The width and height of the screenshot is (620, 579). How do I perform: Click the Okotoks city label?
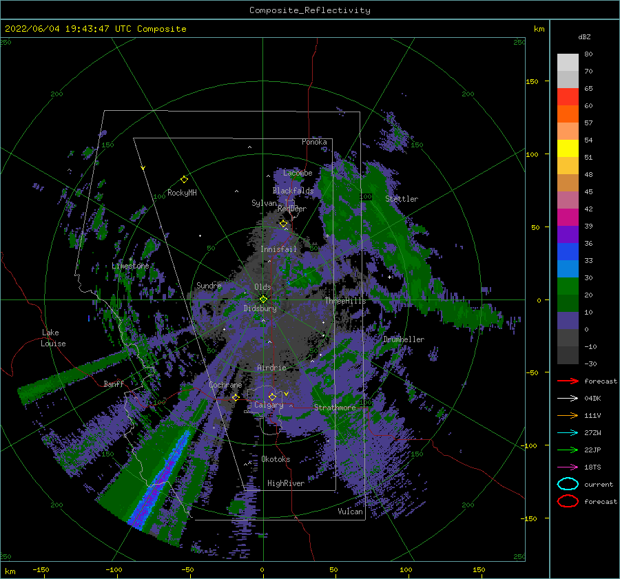(x=276, y=459)
